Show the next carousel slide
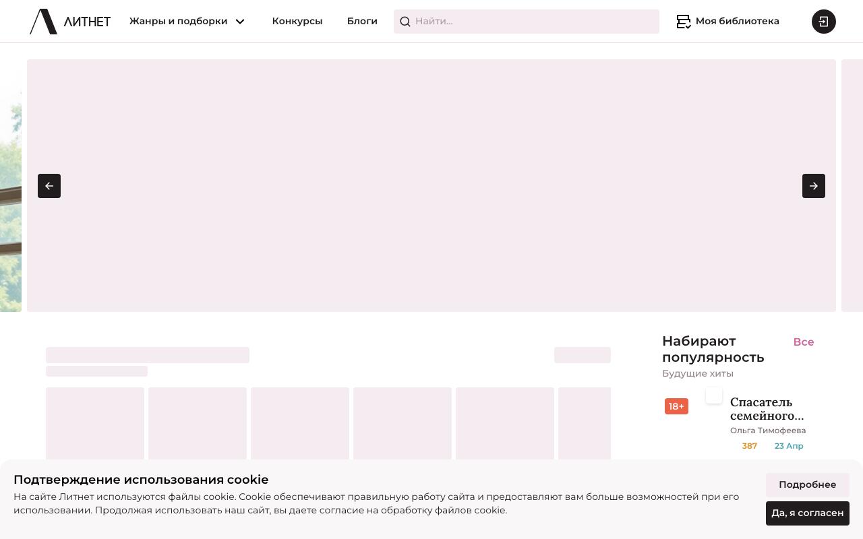The width and height of the screenshot is (863, 539). [x=814, y=186]
